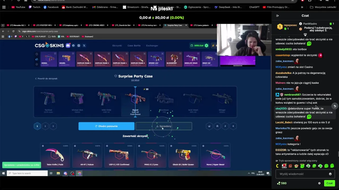Open the Facebook icon in the CSGOSKINS header

click(73, 45)
